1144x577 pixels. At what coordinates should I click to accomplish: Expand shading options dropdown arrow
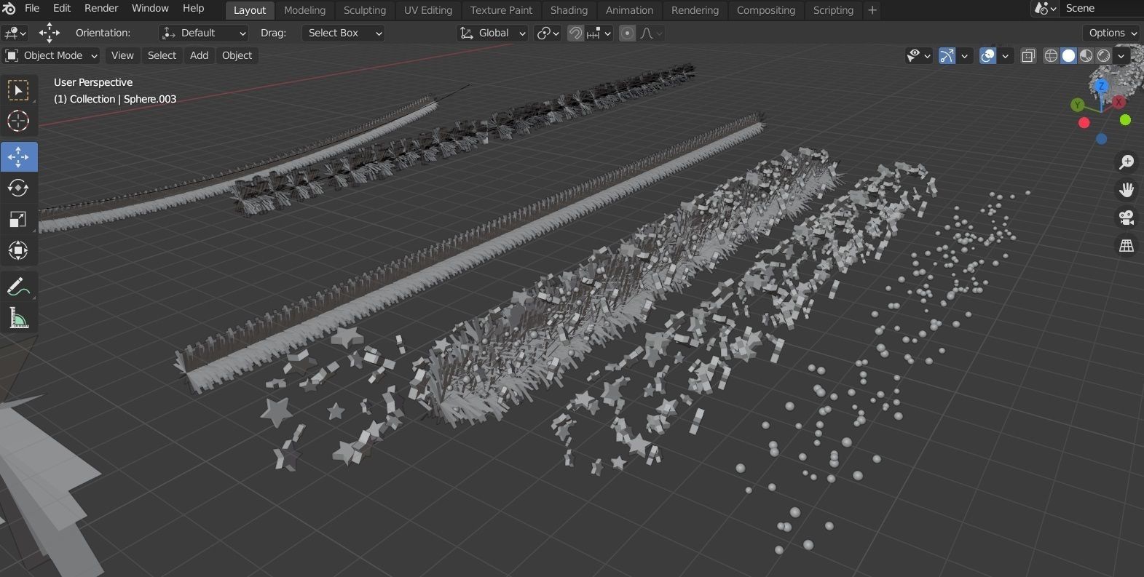point(1122,55)
